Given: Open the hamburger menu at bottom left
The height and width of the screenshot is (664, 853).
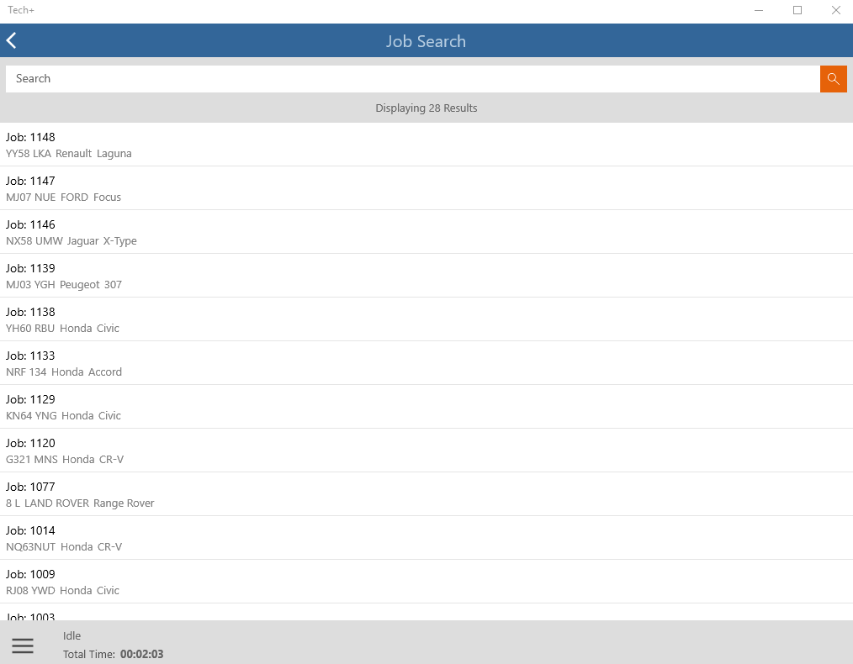Looking at the screenshot, I should tap(23, 646).
